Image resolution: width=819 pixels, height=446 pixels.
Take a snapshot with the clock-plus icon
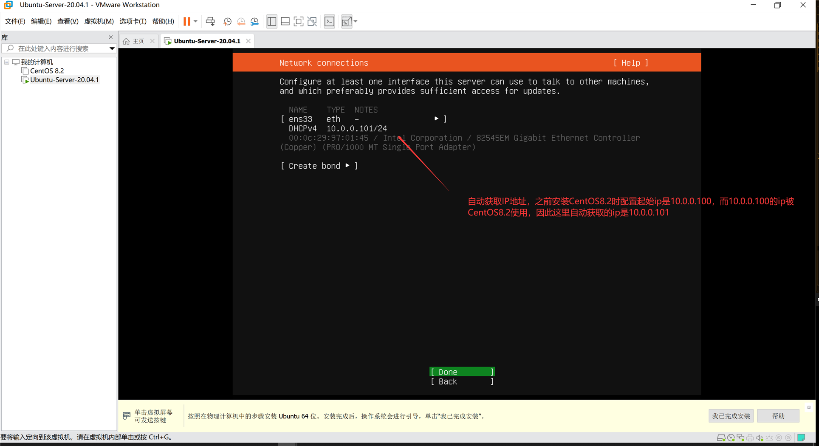click(227, 21)
